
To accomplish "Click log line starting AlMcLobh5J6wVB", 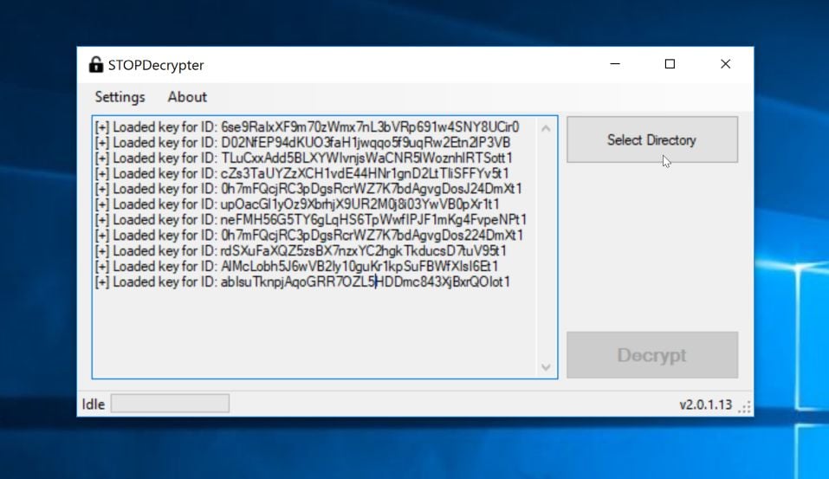I will tap(296, 266).
